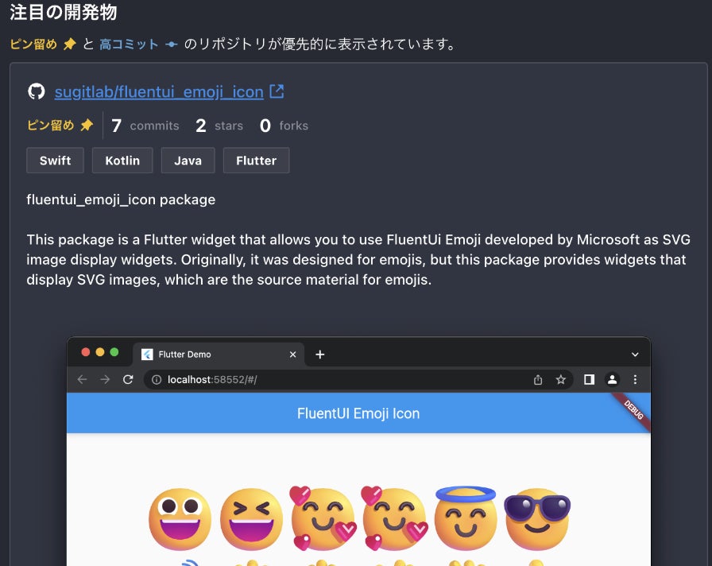Click the yellow window minimize dot
The height and width of the screenshot is (566, 712).
(100, 352)
